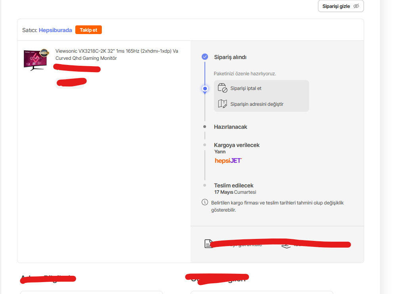Screen dimensions: 401x294
Task: Click the Kargoya verilecek step dot
Action: point(204,145)
